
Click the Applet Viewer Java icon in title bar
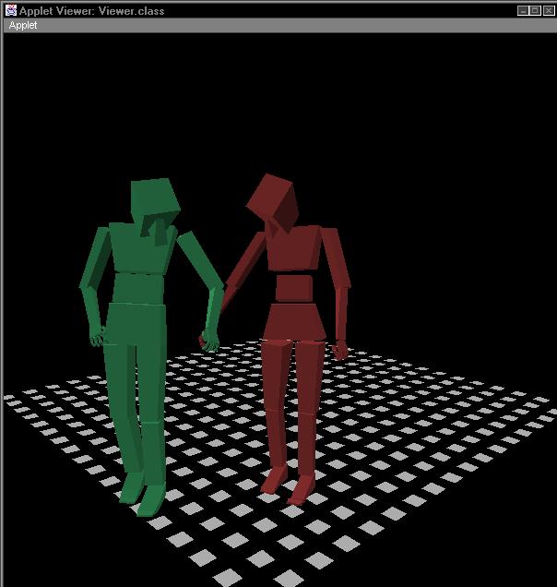(x=11, y=10)
